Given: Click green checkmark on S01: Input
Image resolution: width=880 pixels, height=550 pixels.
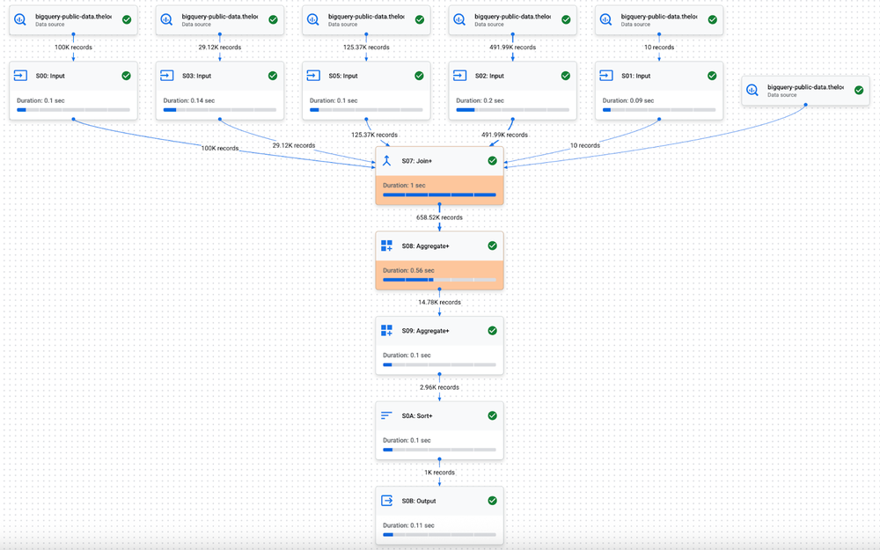Looking at the screenshot, I should coord(712,75).
